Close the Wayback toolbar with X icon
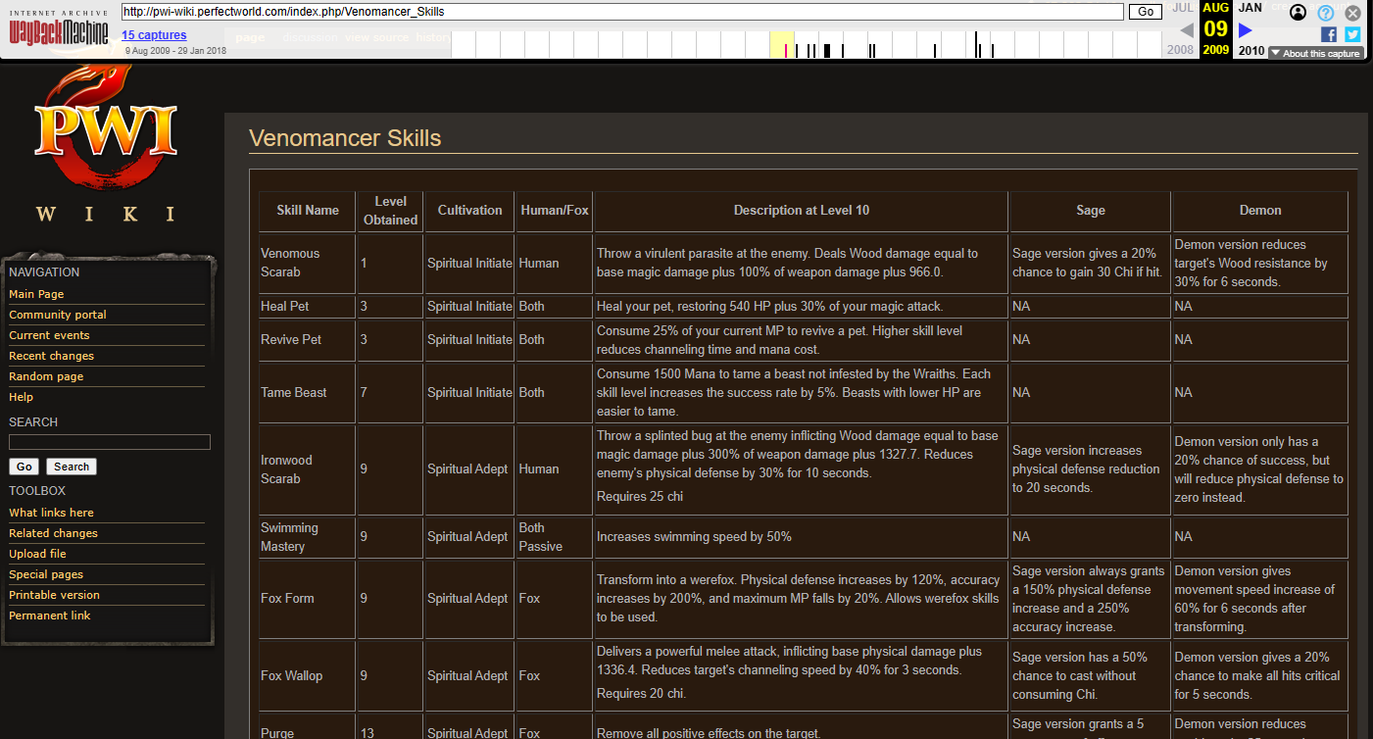 click(x=1352, y=13)
